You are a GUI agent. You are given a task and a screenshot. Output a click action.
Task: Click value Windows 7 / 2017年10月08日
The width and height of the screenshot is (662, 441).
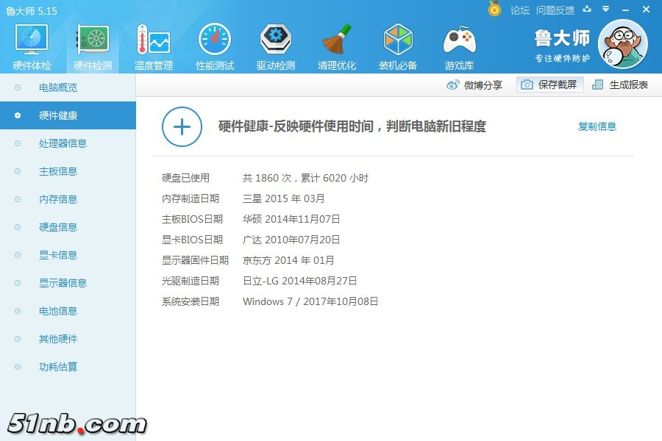tap(310, 301)
